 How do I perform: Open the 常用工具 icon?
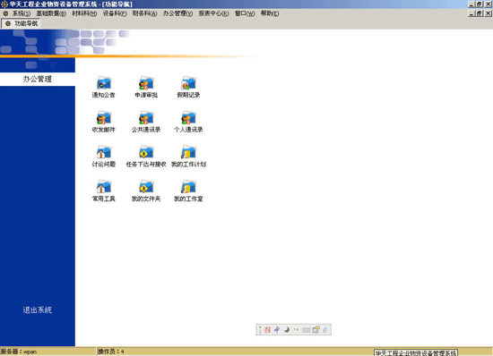pyautogui.click(x=104, y=187)
